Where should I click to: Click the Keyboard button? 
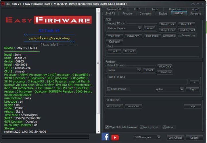[x=114, y=42]
